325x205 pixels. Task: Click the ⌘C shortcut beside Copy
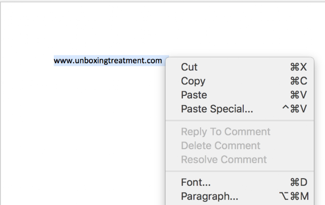pos(299,81)
